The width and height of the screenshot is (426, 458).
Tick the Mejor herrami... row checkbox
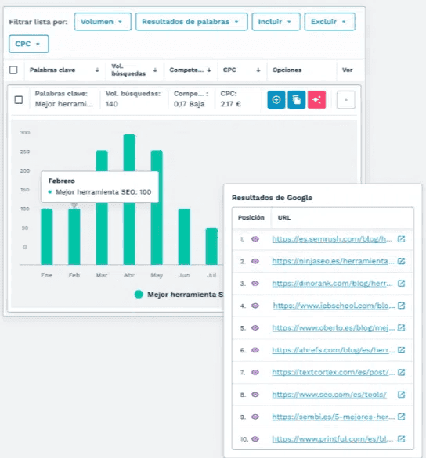[x=19, y=99]
